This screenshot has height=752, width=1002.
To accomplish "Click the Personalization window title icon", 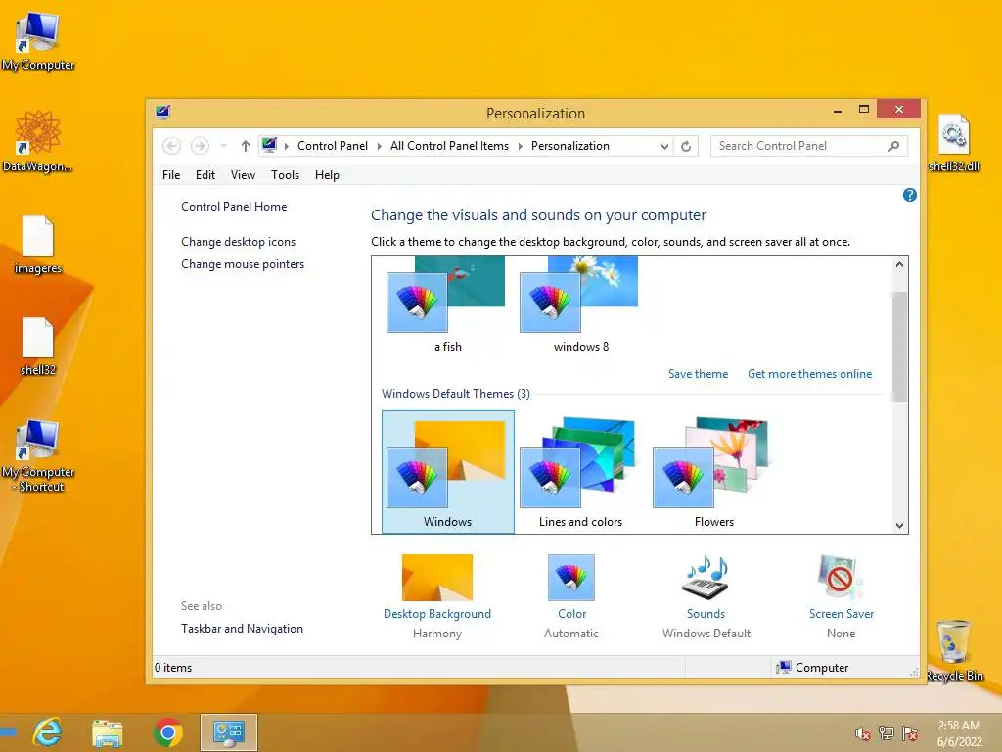I will (x=163, y=113).
